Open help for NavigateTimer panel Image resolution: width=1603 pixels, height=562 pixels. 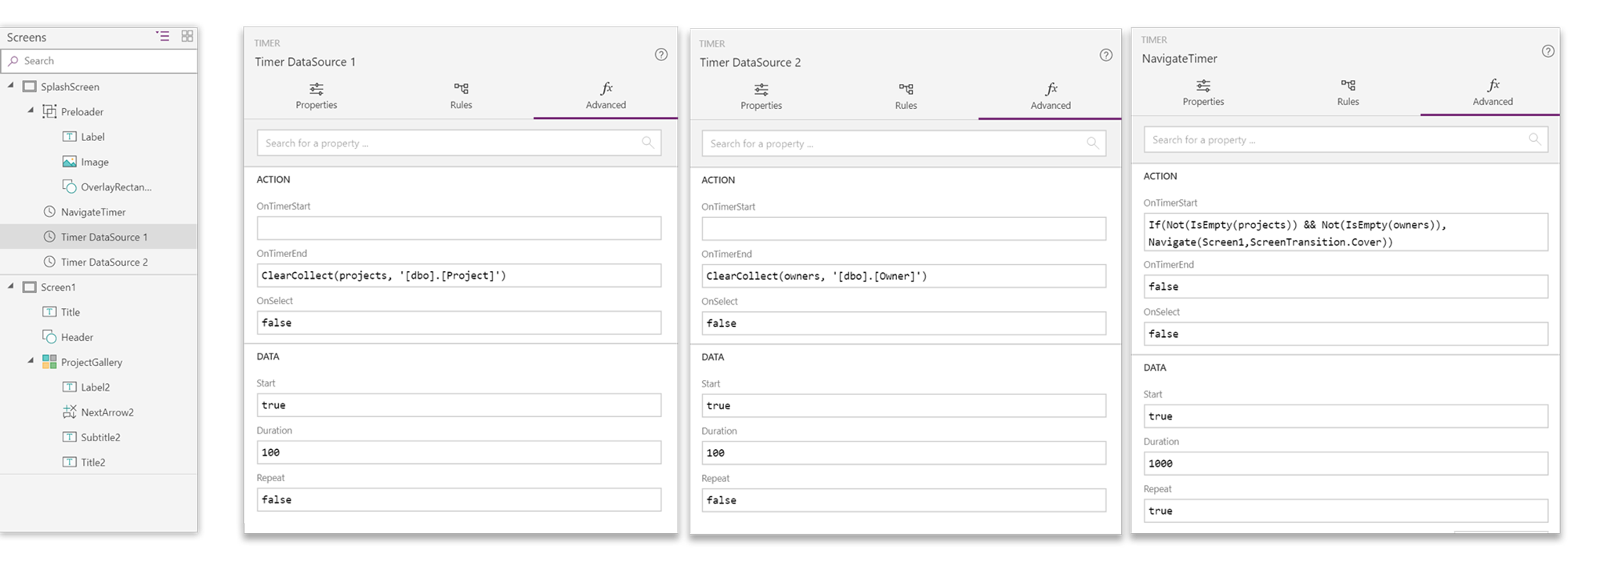click(1548, 51)
